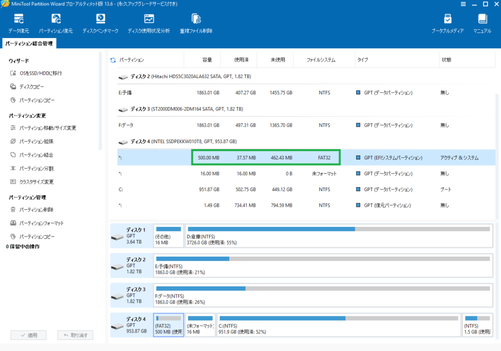Choose パーティションコピー under パーティション管理
Image resolution: width=501 pixels, height=351 pixels.
coord(32,237)
